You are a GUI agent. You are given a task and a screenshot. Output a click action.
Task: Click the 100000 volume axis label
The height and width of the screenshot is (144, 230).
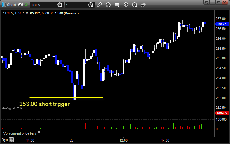221,119
